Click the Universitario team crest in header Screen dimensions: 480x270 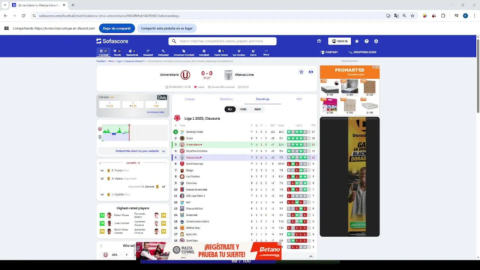(185, 75)
